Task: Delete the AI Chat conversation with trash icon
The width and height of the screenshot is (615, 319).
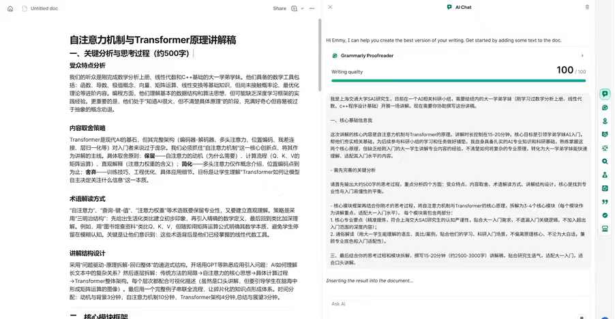Action: click(587, 7)
